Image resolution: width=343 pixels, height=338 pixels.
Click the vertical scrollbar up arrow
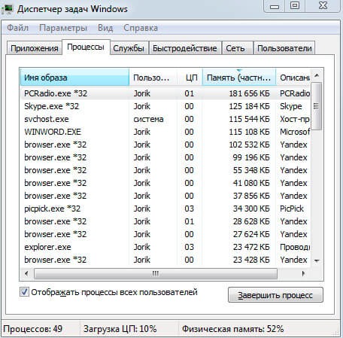click(x=317, y=75)
